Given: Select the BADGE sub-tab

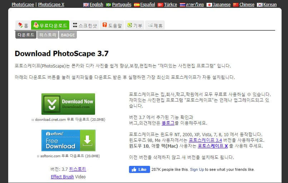Looking at the screenshot, I should coord(68,35).
